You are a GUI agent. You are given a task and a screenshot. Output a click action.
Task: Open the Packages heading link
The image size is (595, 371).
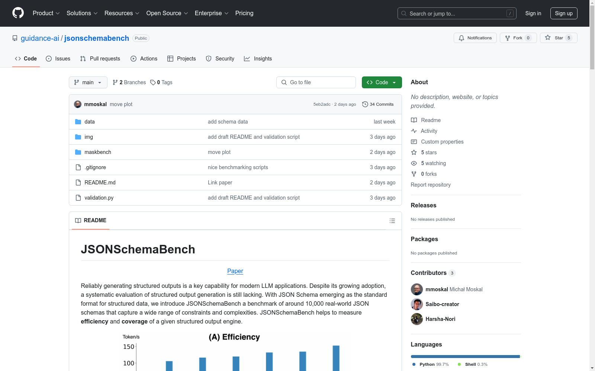click(424, 239)
